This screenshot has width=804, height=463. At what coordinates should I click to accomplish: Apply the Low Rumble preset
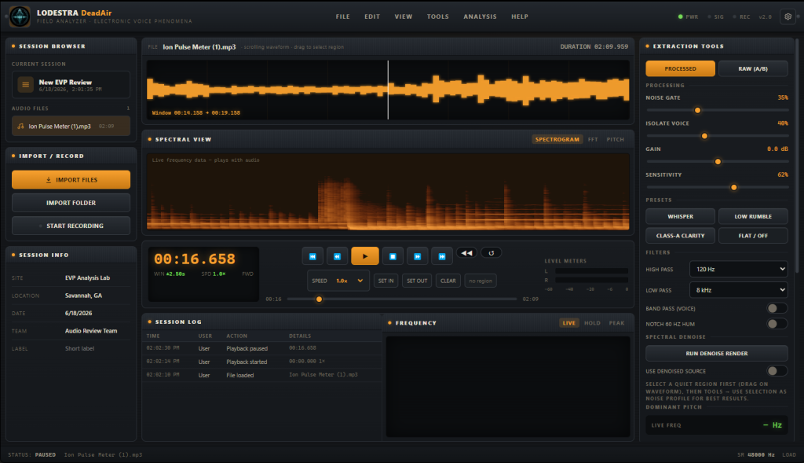753,217
